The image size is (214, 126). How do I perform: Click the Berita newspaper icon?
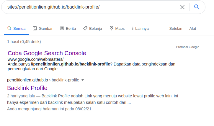click(x=62, y=28)
